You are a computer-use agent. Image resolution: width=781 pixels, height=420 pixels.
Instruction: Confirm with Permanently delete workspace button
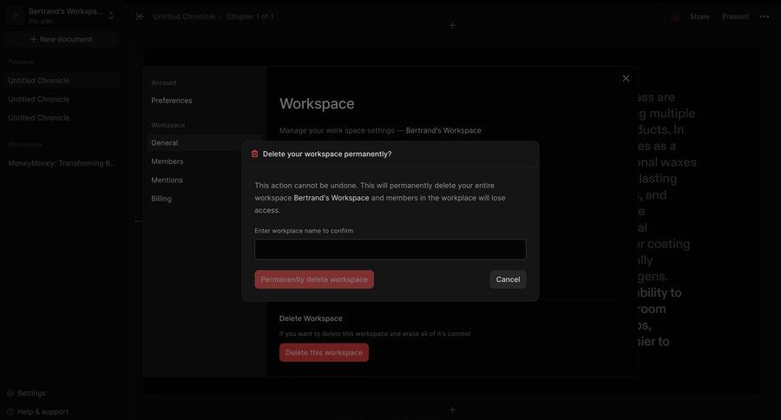pos(314,279)
